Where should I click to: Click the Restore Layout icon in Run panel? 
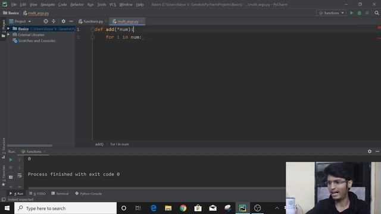[11, 177]
